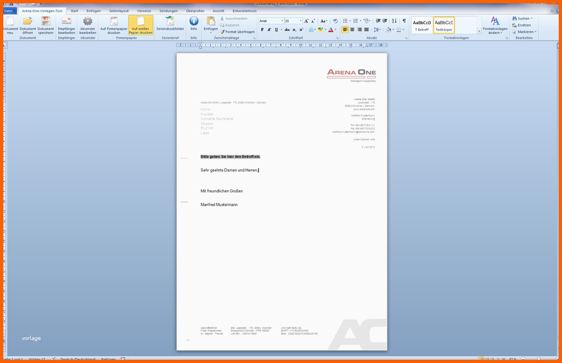Screen dimensions: 562x363
Task: Decrease paragraph indent
Action: tap(378, 21)
